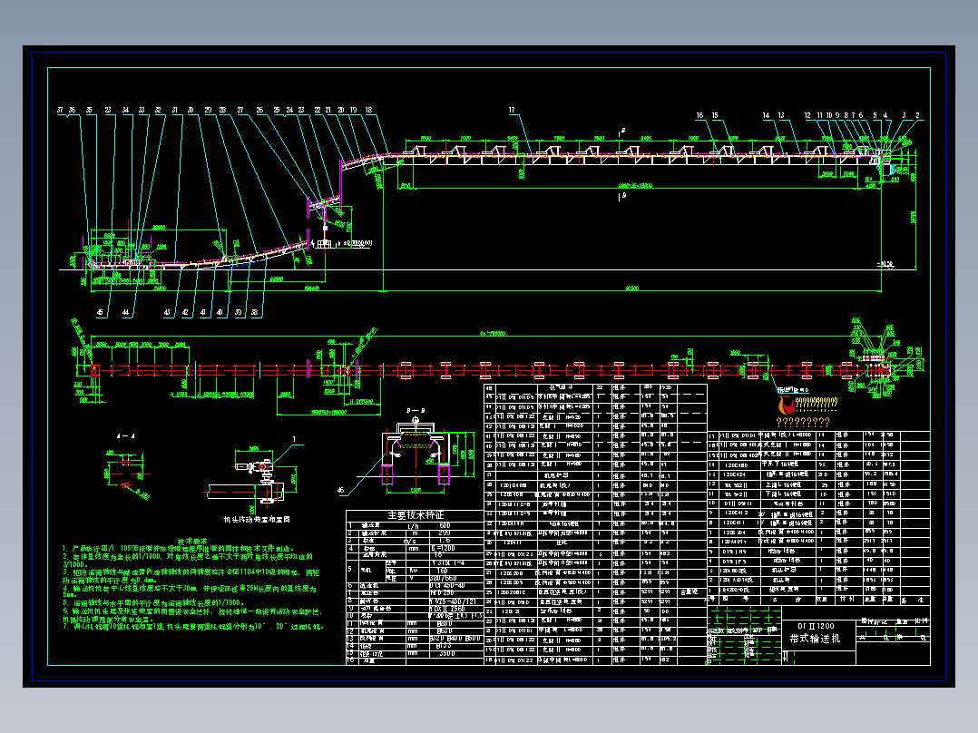Select balloon callout 38 below the elevation
978x733 pixels.
pyautogui.click(x=254, y=313)
